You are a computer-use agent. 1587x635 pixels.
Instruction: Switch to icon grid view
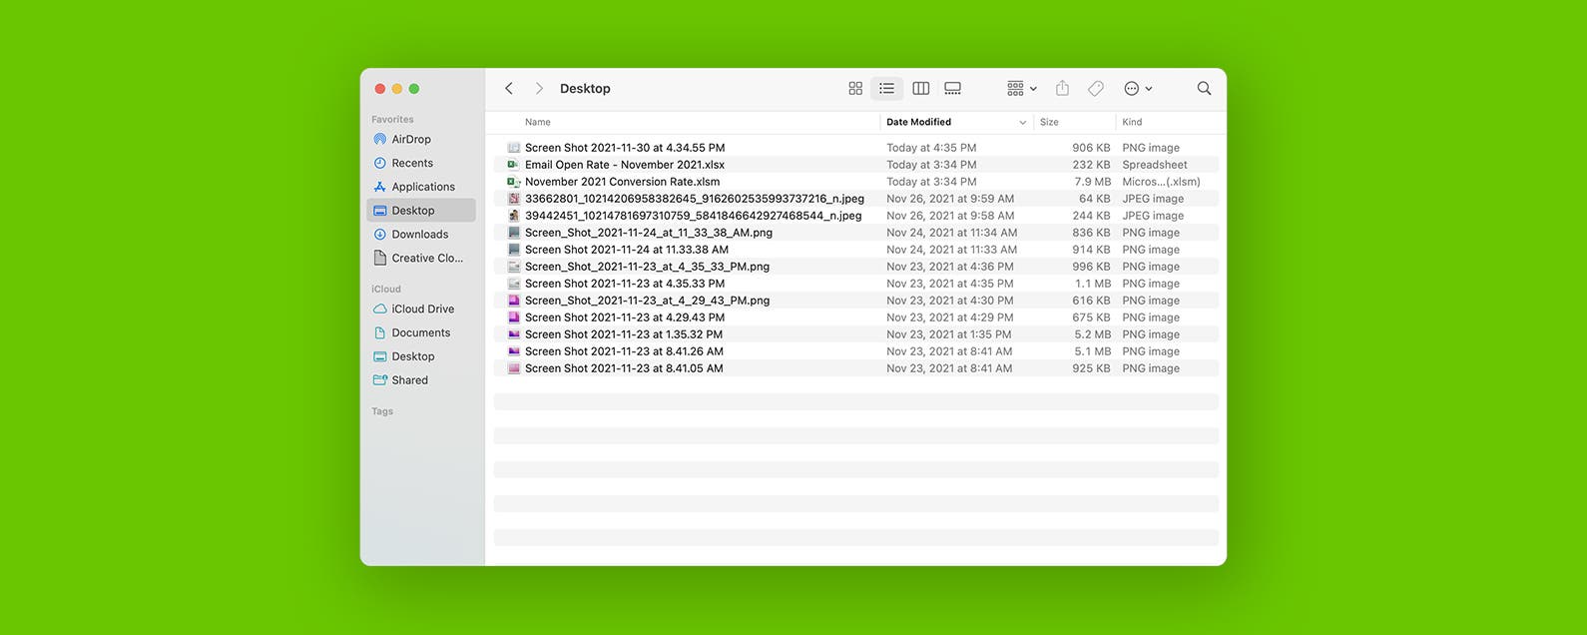[855, 89]
